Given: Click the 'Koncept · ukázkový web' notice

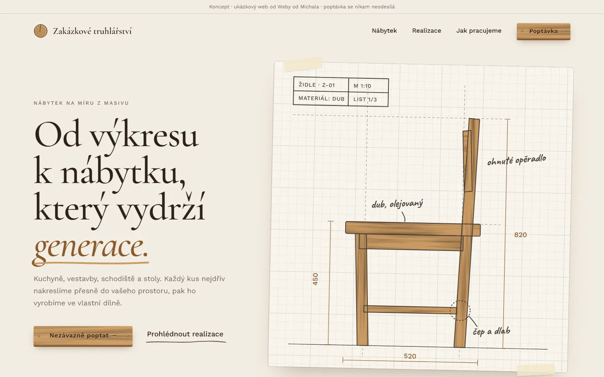Looking at the screenshot, I should tap(302, 7).
